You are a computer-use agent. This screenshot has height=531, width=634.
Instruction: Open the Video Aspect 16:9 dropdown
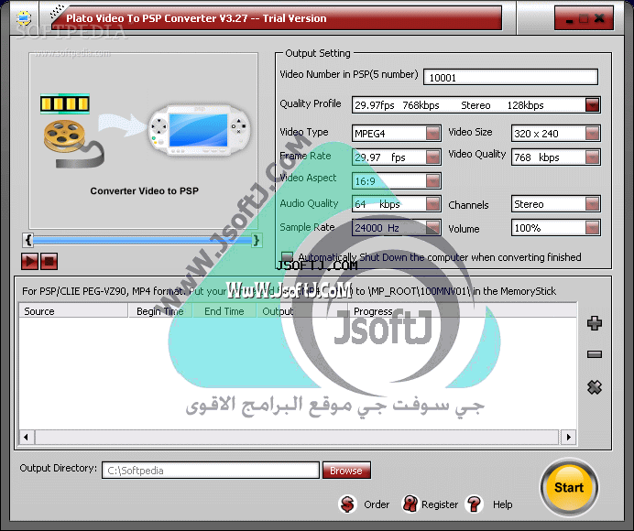432,180
